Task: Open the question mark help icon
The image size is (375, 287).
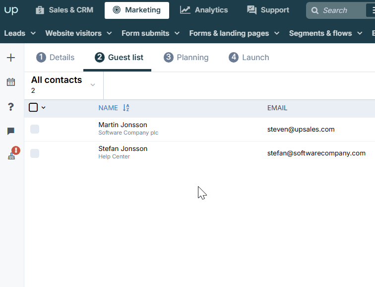Action: [x=11, y=107]
